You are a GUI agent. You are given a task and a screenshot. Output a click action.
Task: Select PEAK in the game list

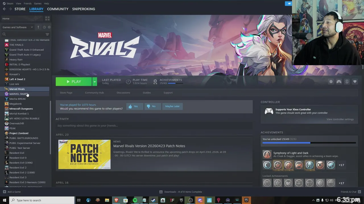tap(25, 128)
